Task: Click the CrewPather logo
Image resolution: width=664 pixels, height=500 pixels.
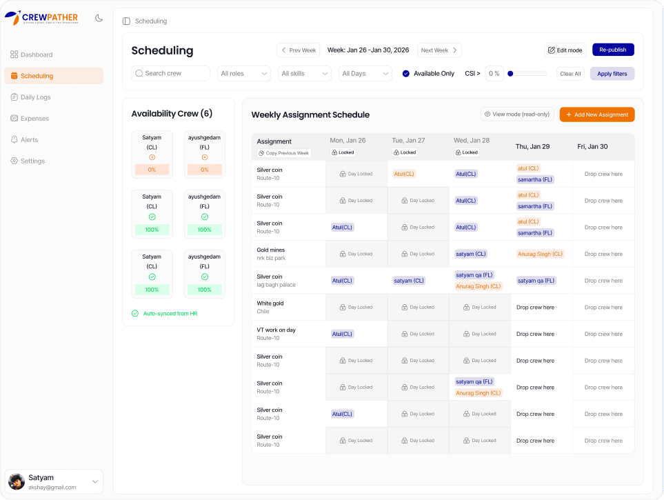Action: (41, 18)
